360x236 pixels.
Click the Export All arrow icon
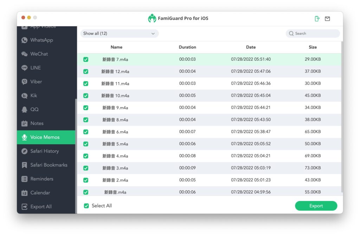coord(24,206)
